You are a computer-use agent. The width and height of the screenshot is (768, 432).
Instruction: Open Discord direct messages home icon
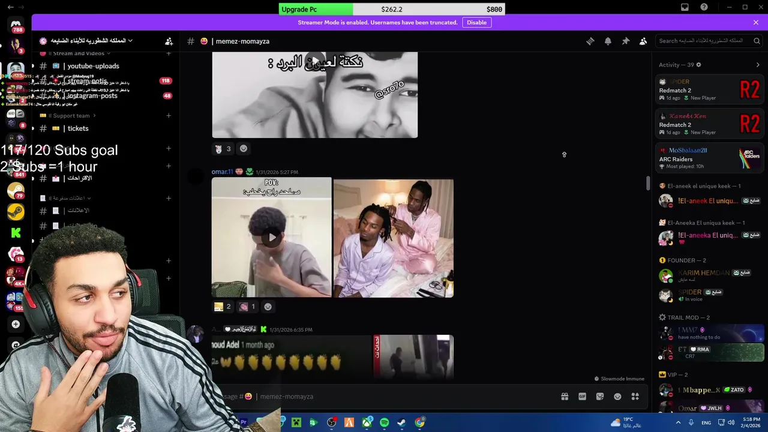pos(16,24)
